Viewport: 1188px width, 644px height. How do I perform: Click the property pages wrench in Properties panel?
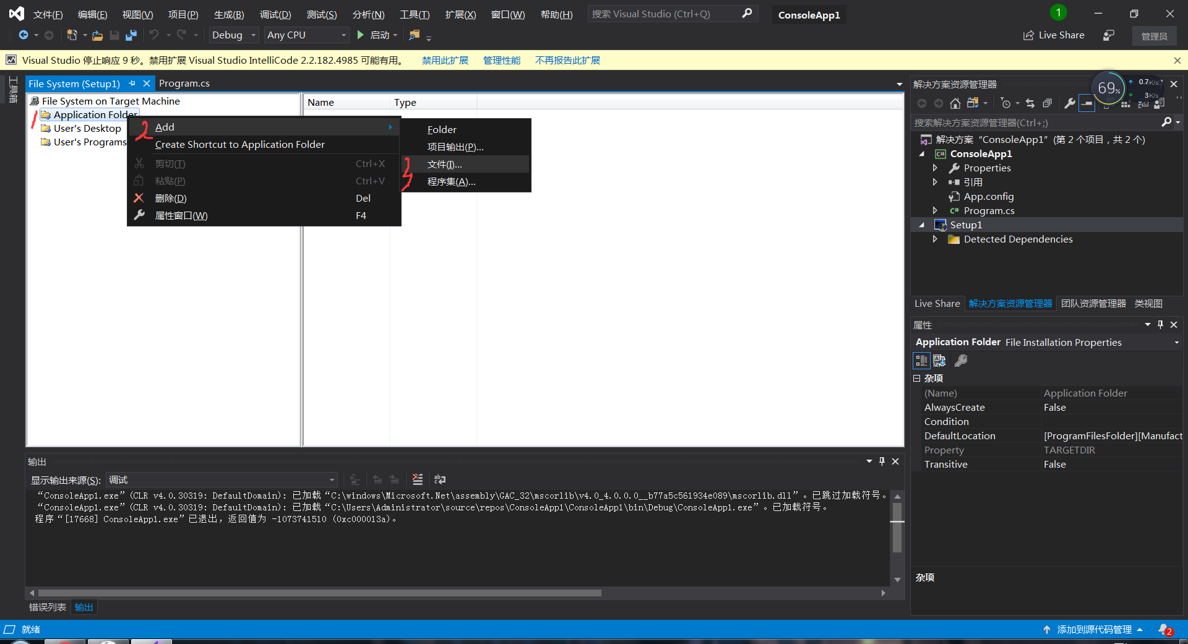coord(961,361)
